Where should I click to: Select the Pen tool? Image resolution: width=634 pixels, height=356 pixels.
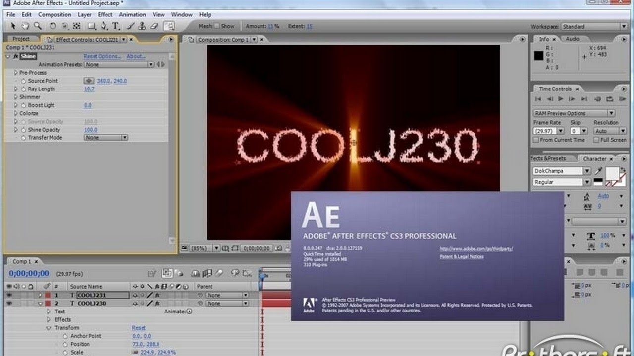104,26
